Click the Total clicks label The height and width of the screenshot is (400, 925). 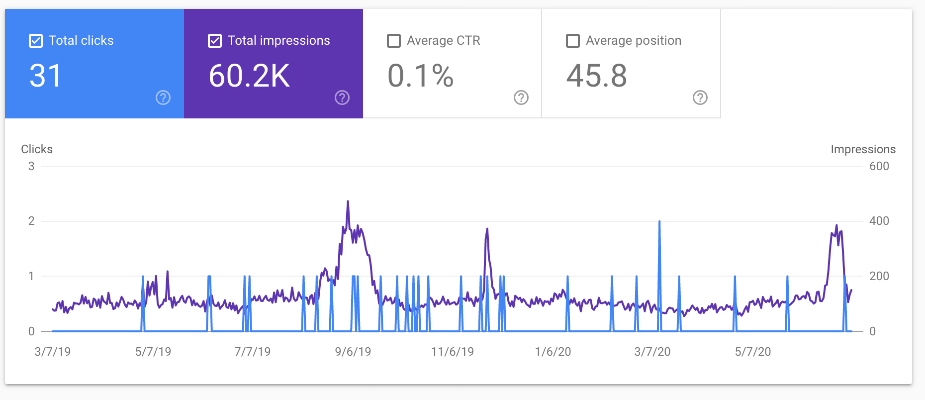coord(81,41)
